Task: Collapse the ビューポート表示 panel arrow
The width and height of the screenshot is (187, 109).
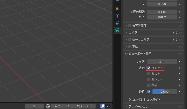Action: [126, 54]
